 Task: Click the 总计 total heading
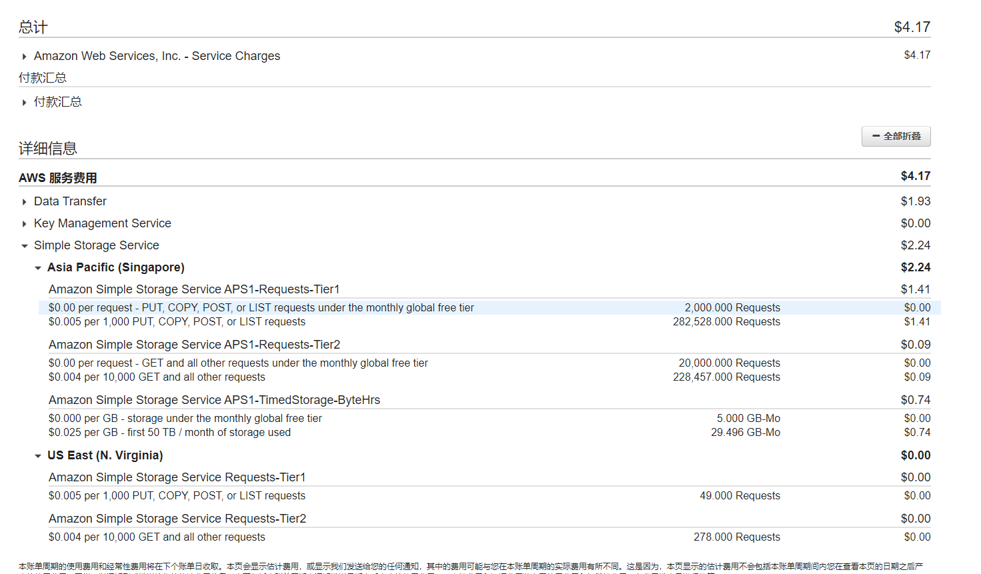coord(33,27)
